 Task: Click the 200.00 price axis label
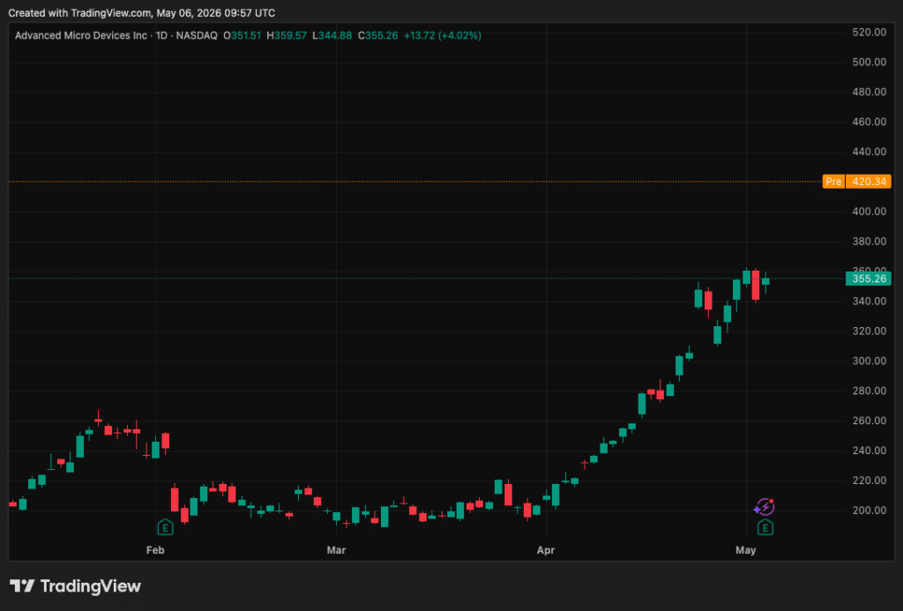tap(869, 510)
